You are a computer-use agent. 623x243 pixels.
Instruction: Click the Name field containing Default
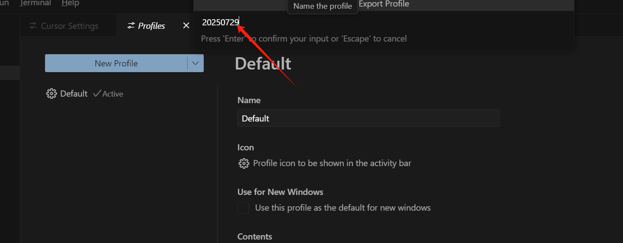click(x=368, y=118)
